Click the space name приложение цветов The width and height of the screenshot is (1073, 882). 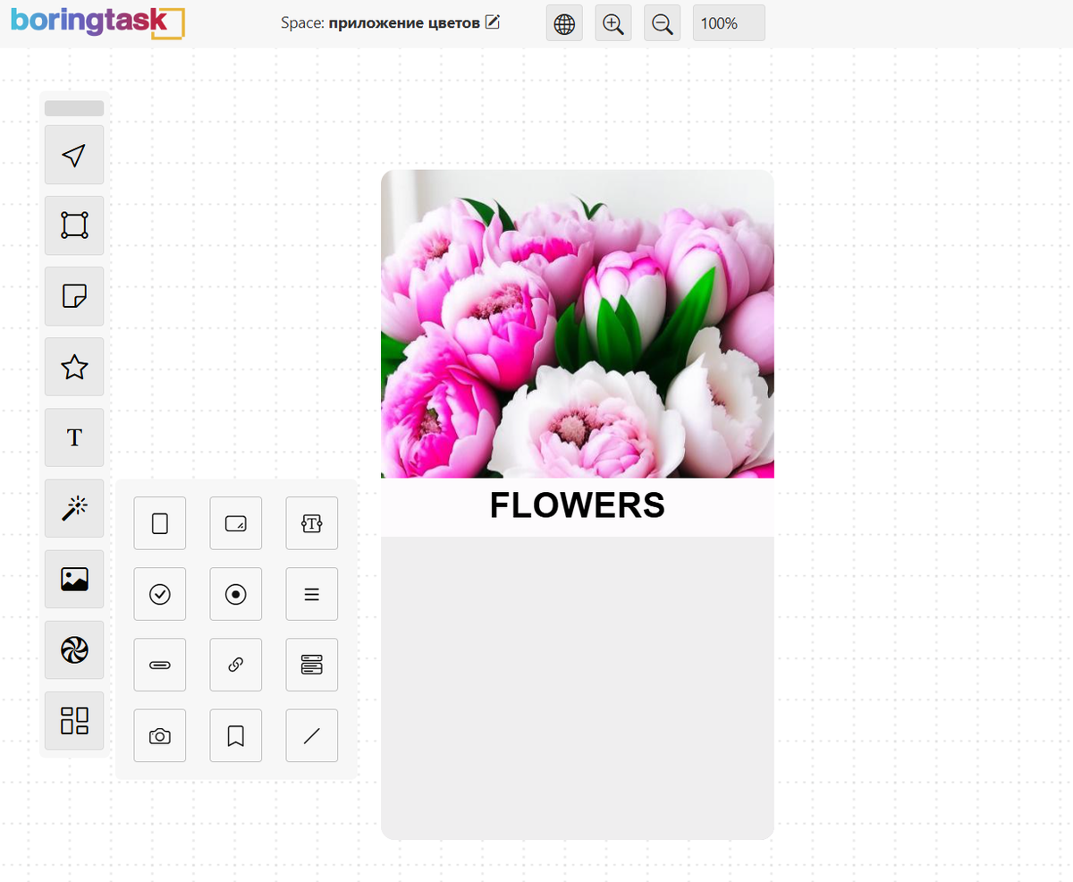pyautogui.click(x=404, y=23)
